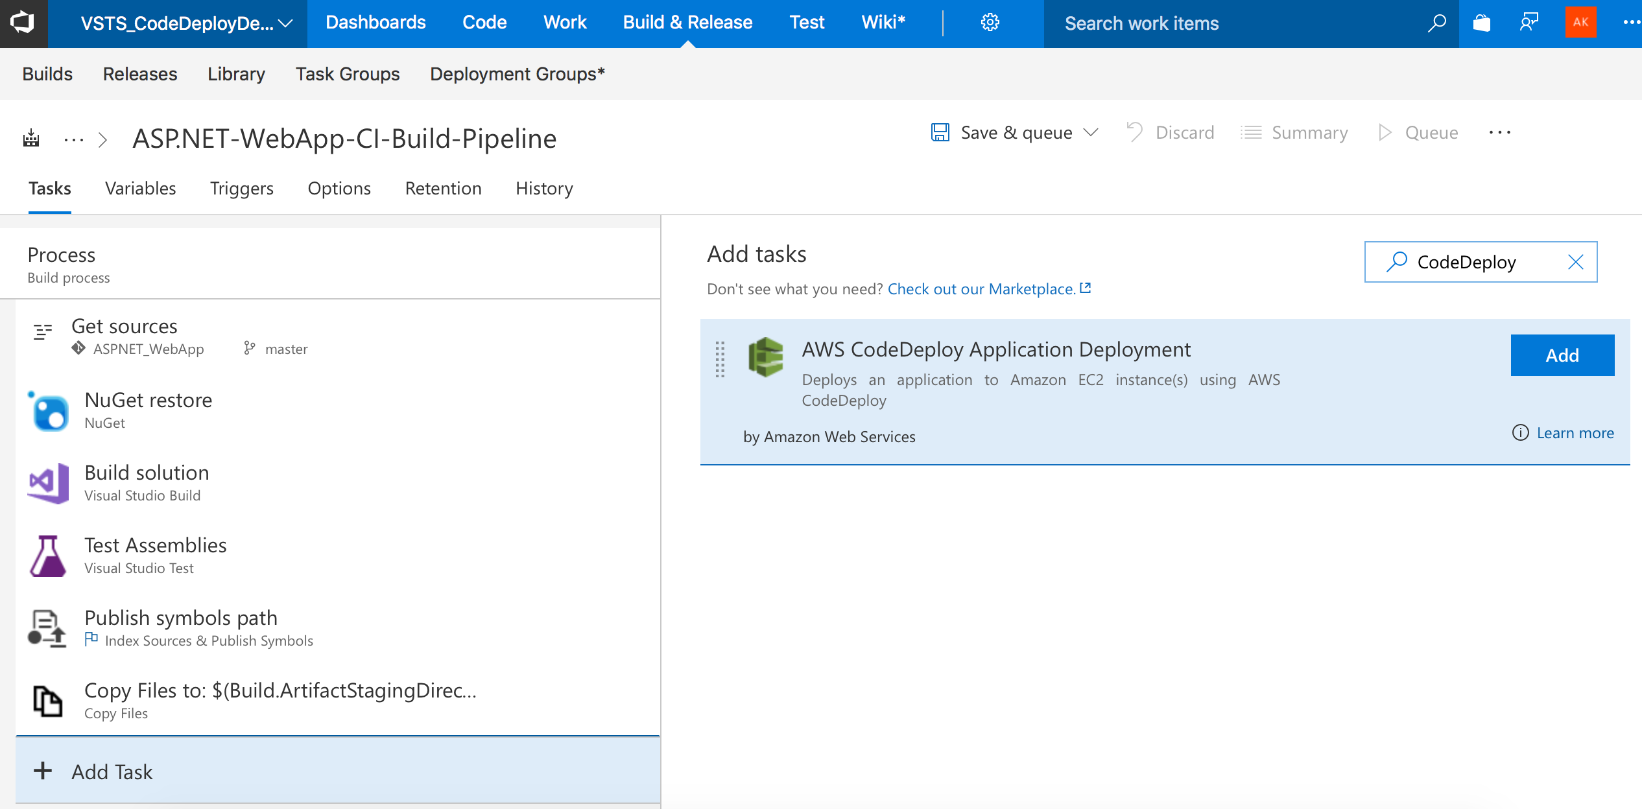Switch to the Variables tab
This screenshot has width=1642, height=809.
(x=140, y=189)
